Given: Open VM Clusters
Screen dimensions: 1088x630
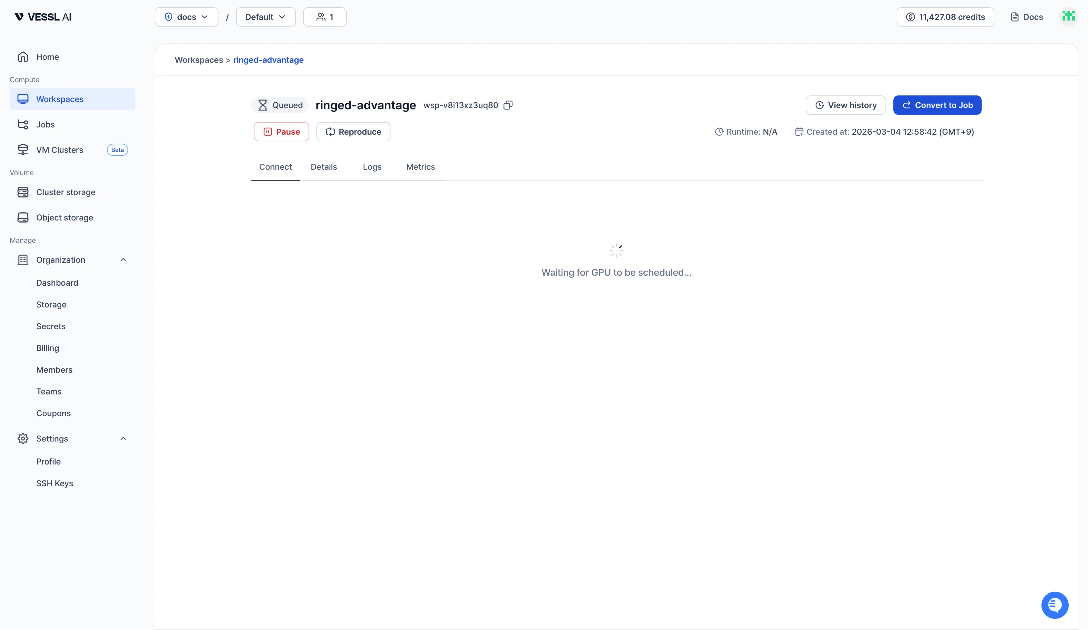Looking at the screenshot, I should [72, 150].
